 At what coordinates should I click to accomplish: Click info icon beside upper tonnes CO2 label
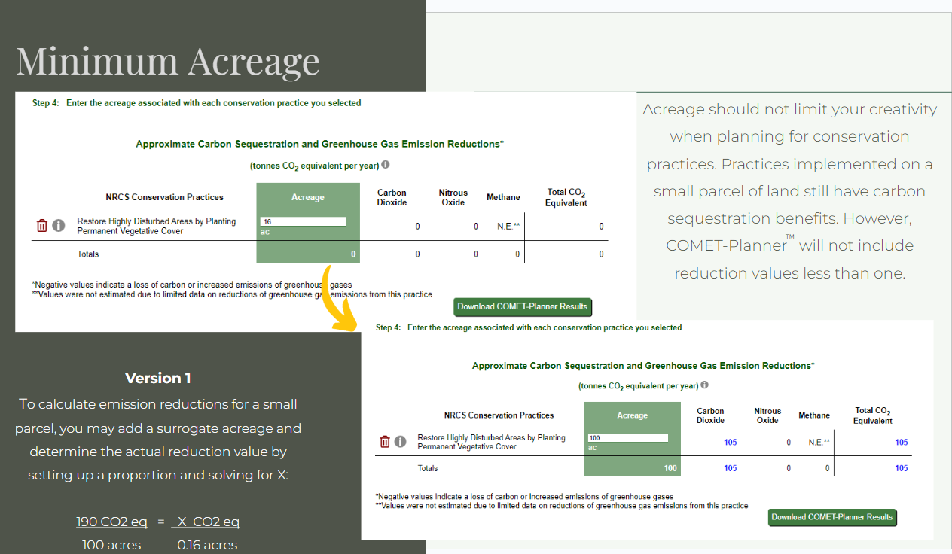385,164
